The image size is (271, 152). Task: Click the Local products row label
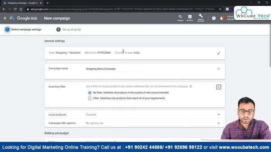point(57,114)
